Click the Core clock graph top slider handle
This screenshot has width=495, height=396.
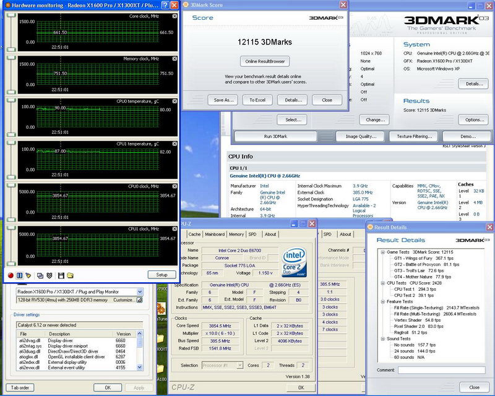pos(11,15)
